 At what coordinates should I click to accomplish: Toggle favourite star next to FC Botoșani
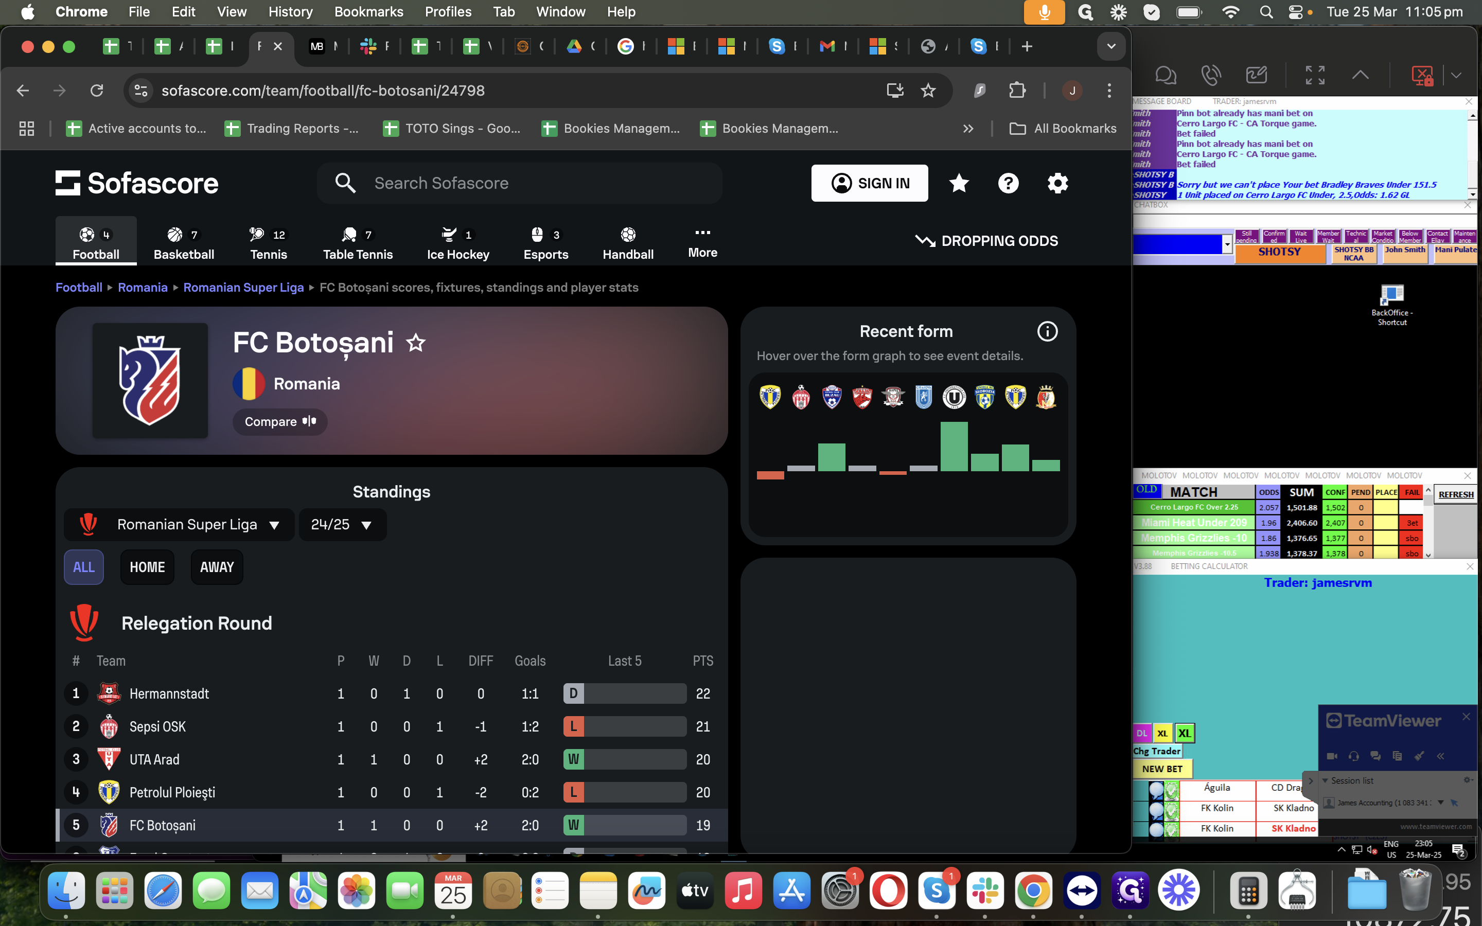416,342
